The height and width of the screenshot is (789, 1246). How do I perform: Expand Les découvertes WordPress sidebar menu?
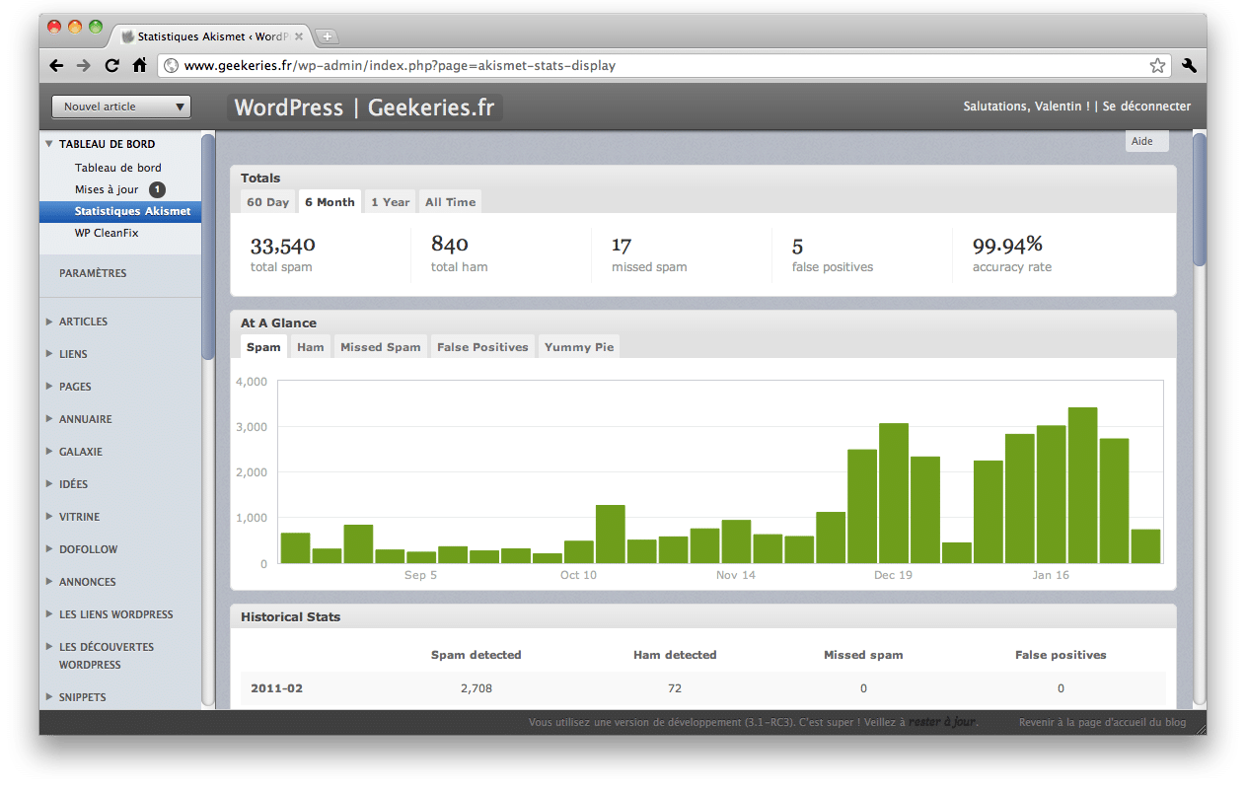[49, 647]
